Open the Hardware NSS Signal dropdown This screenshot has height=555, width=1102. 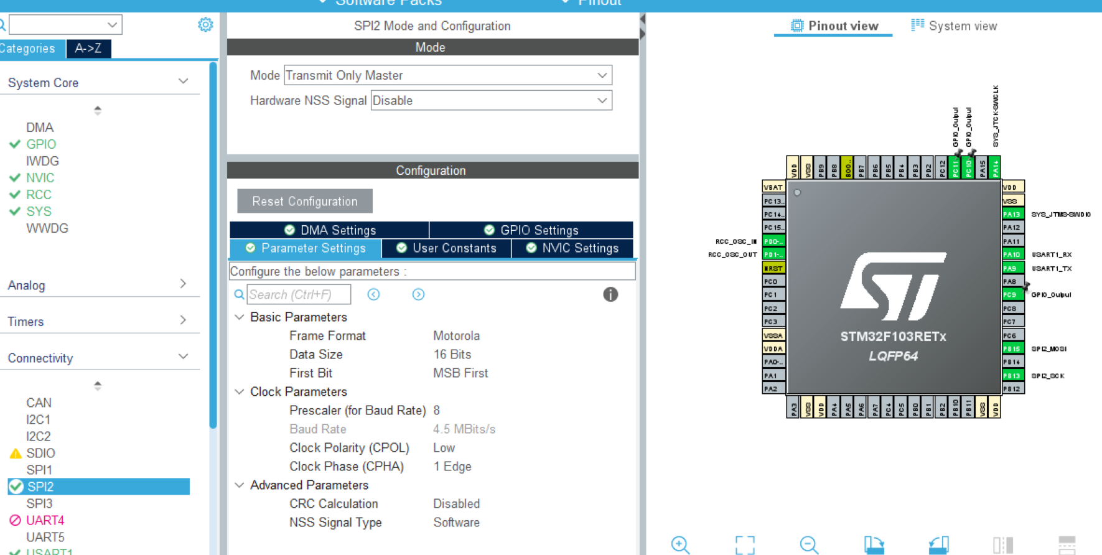pos(492,101)
